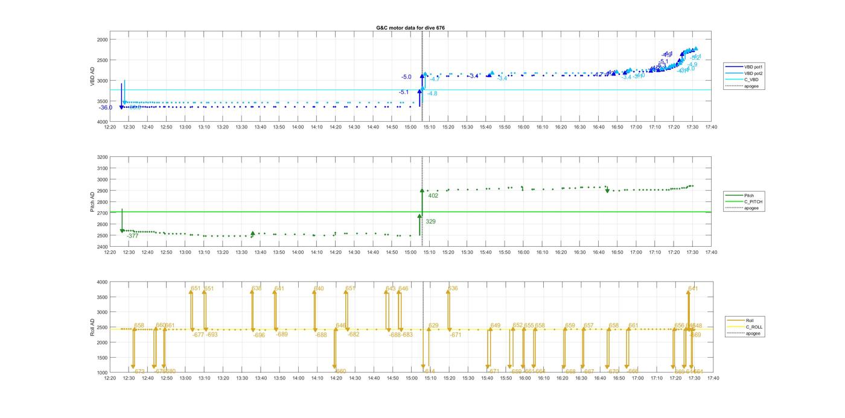Click the '1000' tick on Roll AD axis
Screen dimensions: 845x418
pos(103,373)
